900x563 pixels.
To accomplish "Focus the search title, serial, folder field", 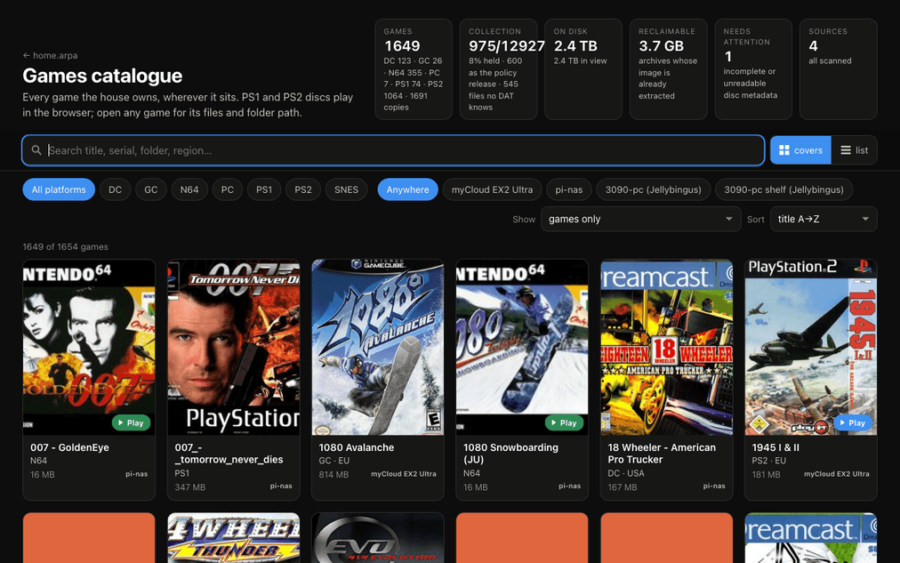I will 393,150.
